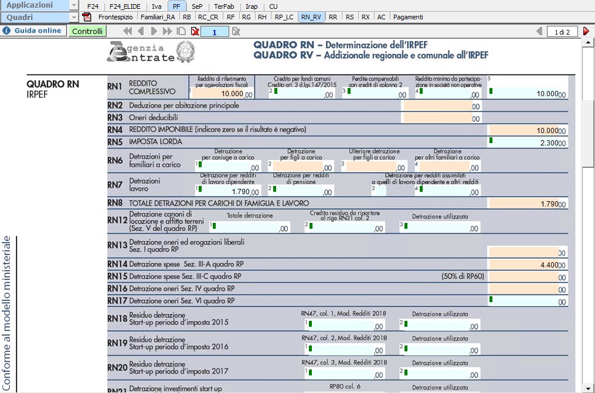Open the PDF export icon
The image size is (595, 393).
87,17
